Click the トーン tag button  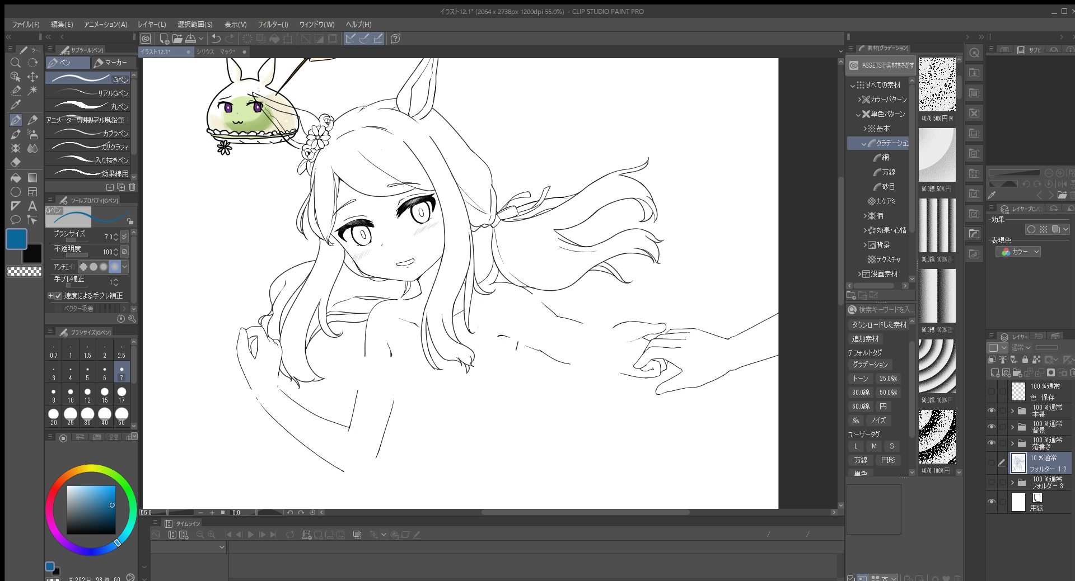[x=861, y=379]
